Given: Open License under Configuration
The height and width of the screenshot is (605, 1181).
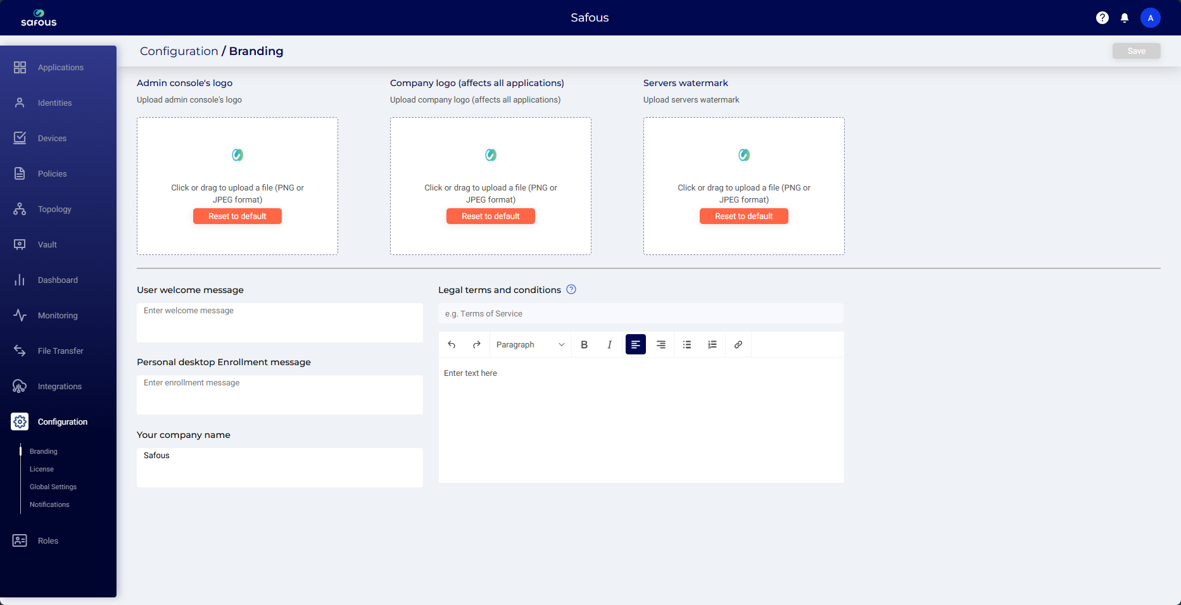Looking at the screenshot, I should click(42, 469).
